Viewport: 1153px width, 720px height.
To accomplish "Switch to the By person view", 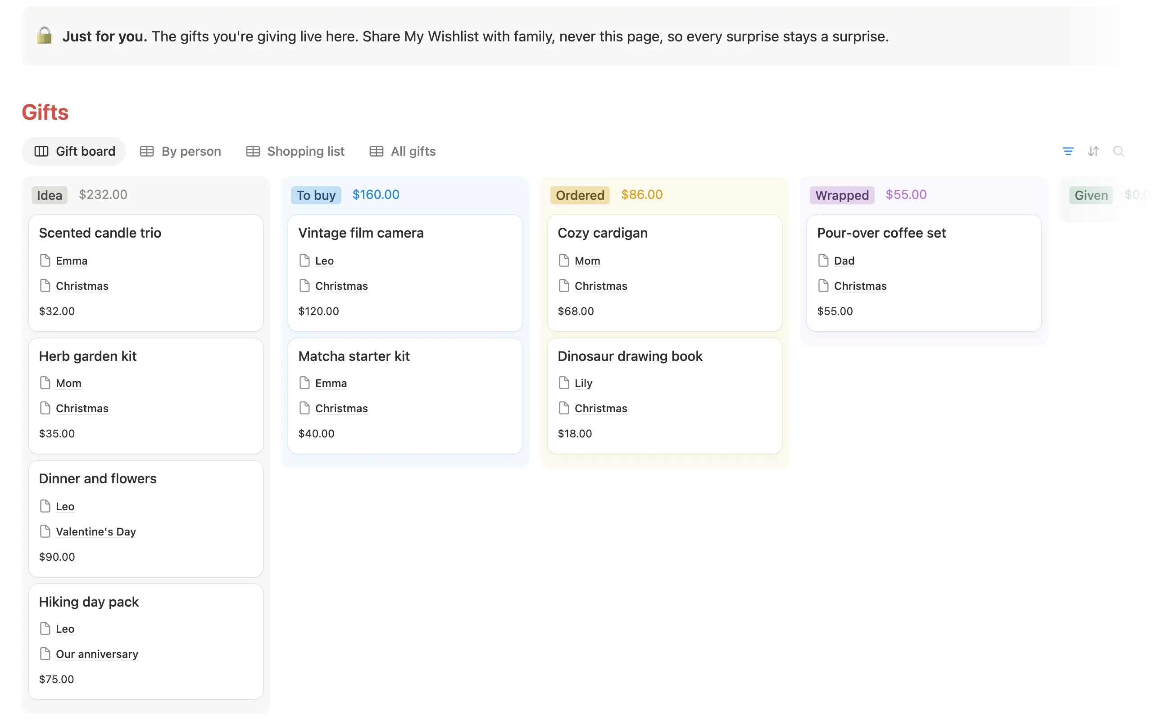I will (x=181, y=152).
